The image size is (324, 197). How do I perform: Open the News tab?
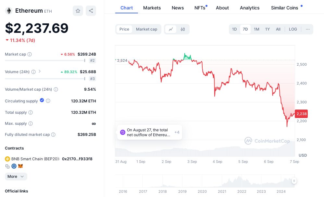point(178,8)
